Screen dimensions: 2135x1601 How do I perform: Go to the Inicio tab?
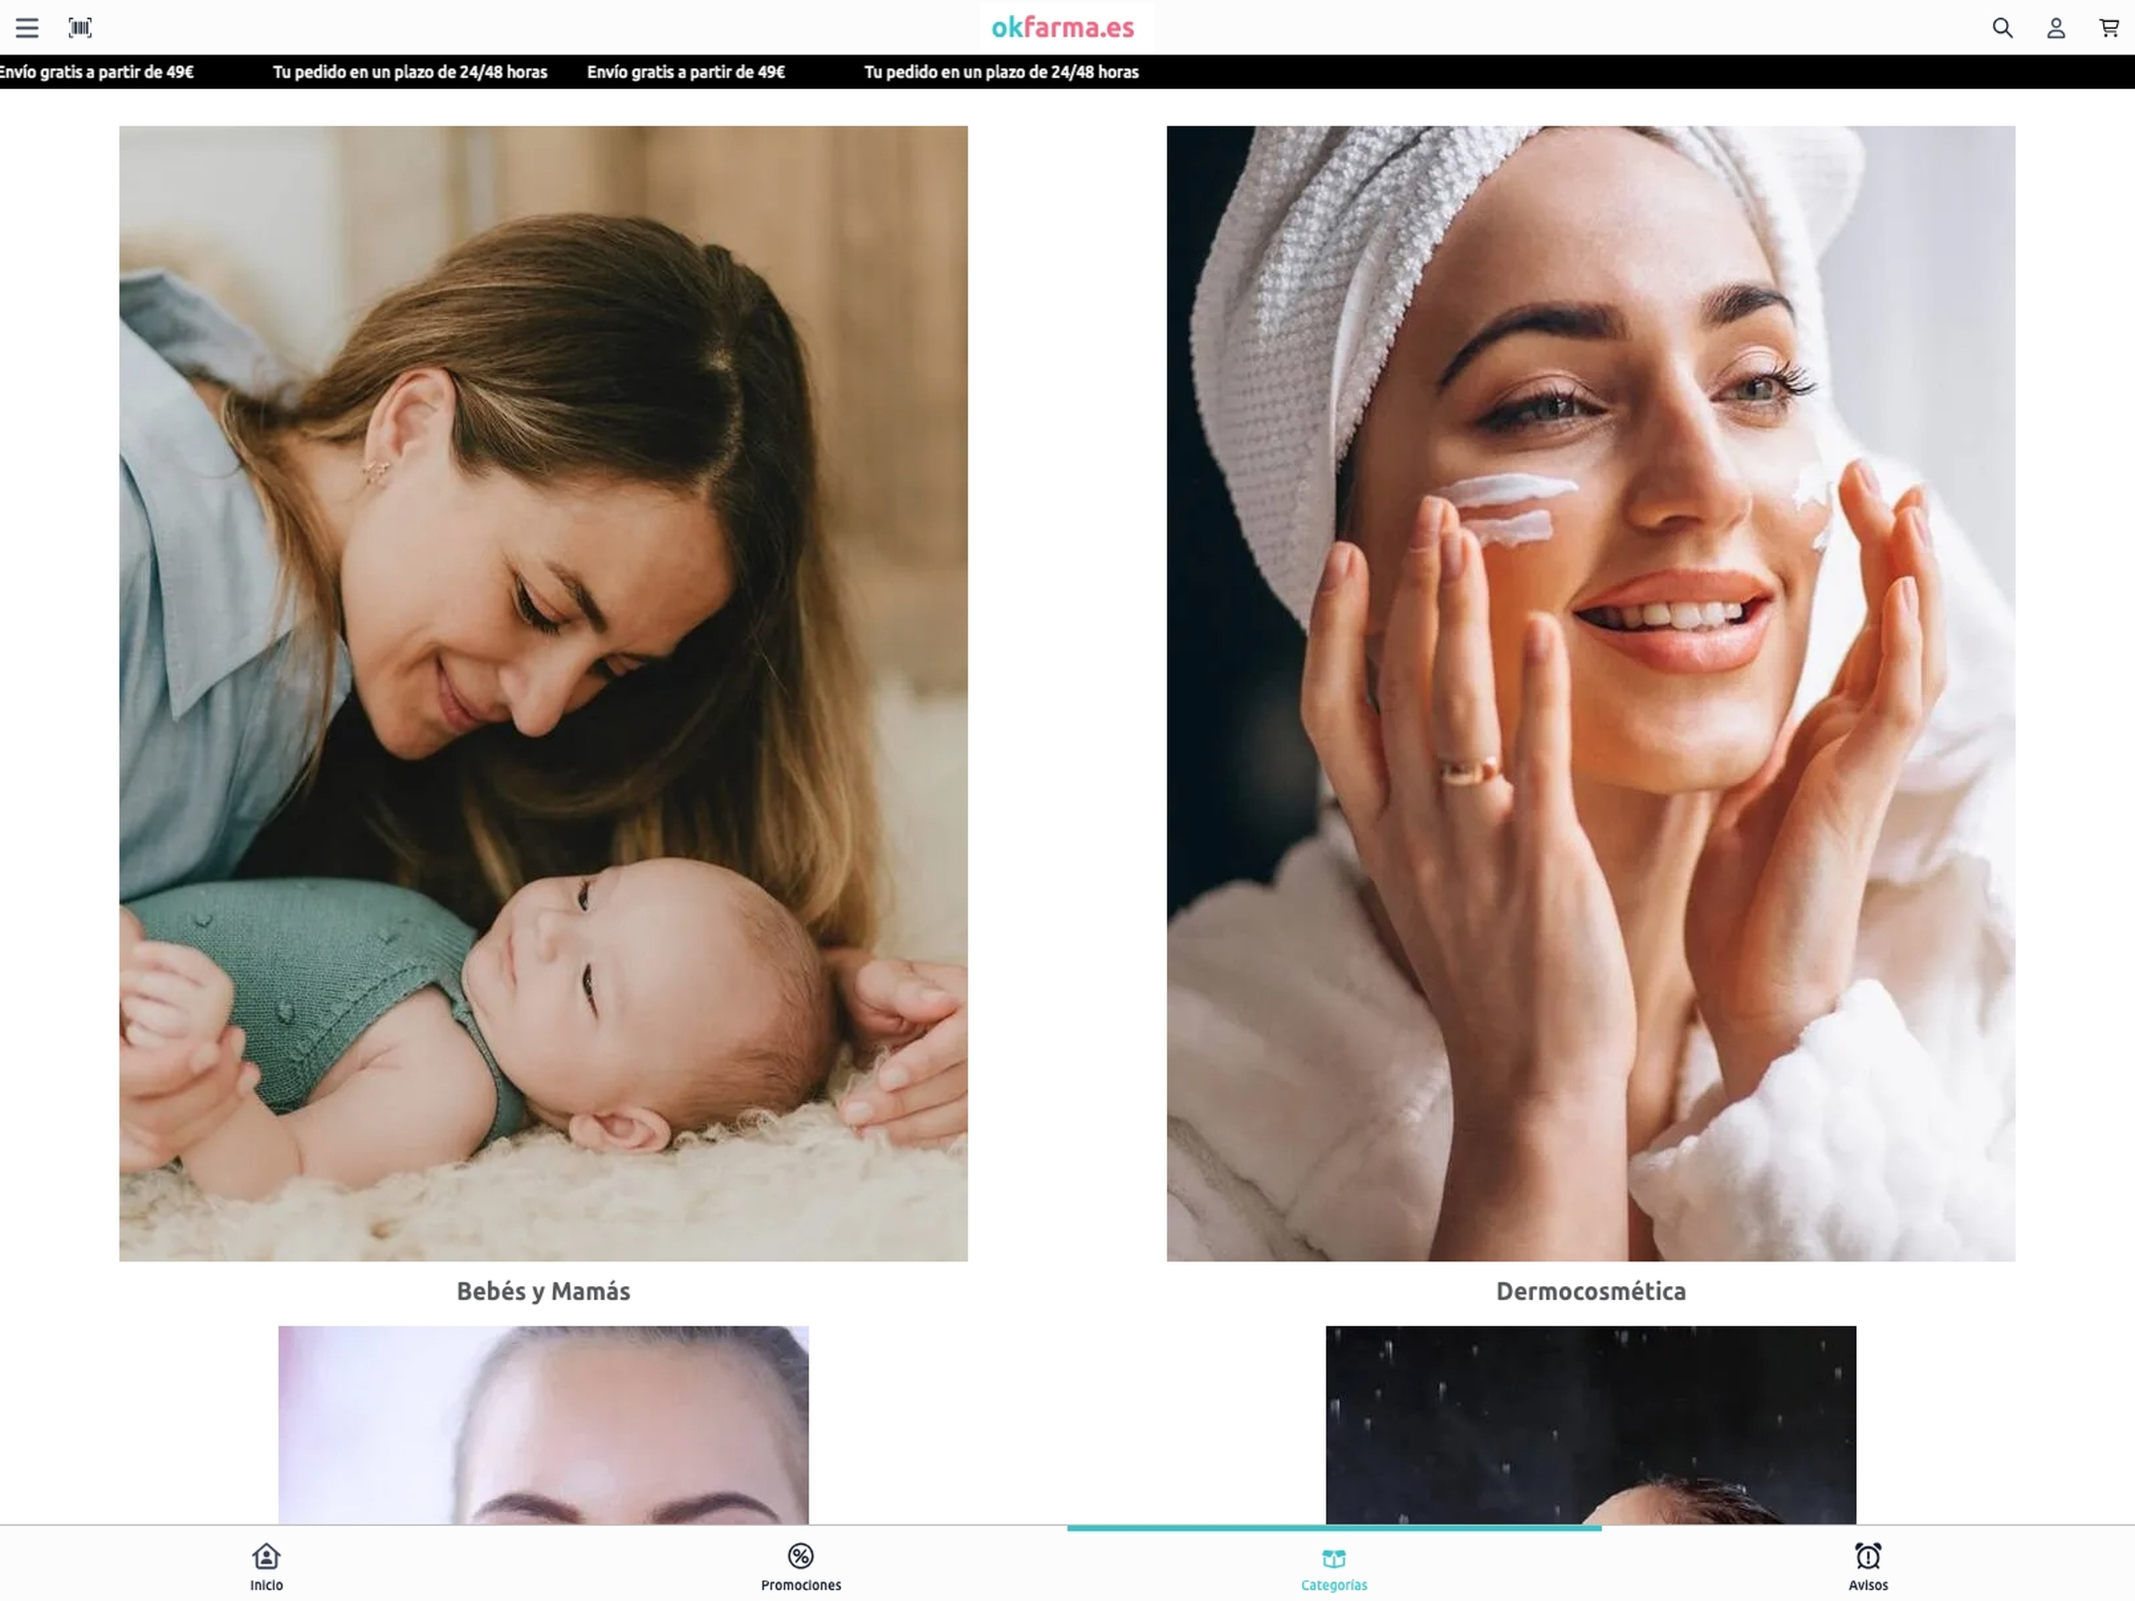coord(266,1567)
